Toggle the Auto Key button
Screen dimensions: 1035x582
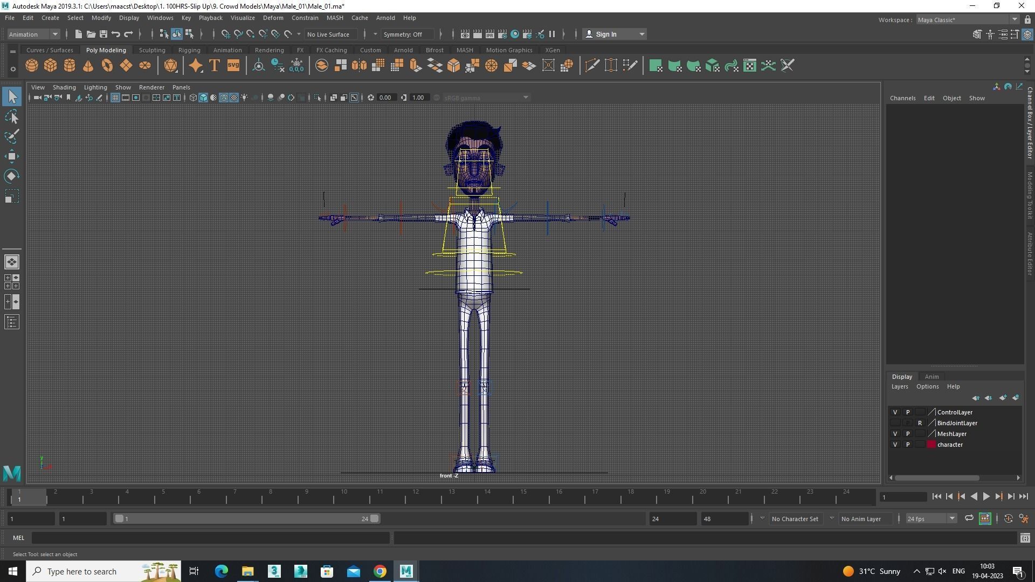pyautogui.click(x=1009, y=518)
